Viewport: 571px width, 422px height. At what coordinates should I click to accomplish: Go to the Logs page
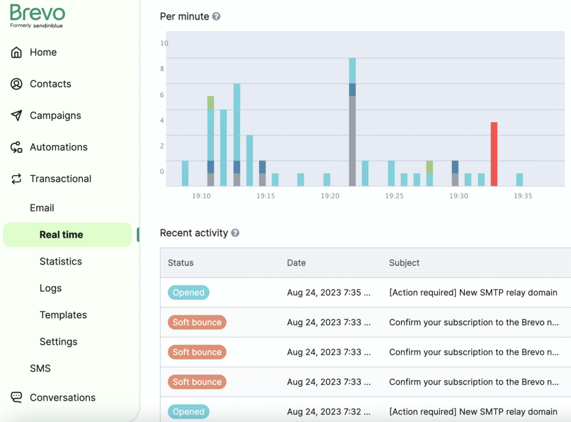pos(50,288)
